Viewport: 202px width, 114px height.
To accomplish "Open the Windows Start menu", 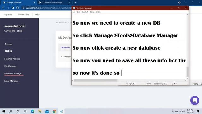I will (3, 111).
